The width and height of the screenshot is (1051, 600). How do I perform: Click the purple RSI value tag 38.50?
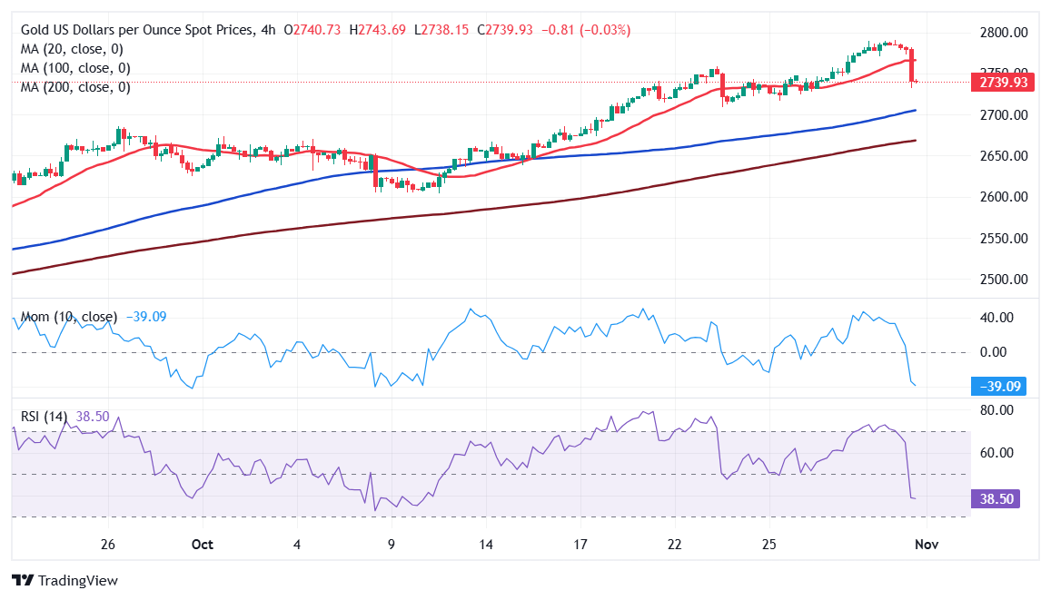[995, 498]
